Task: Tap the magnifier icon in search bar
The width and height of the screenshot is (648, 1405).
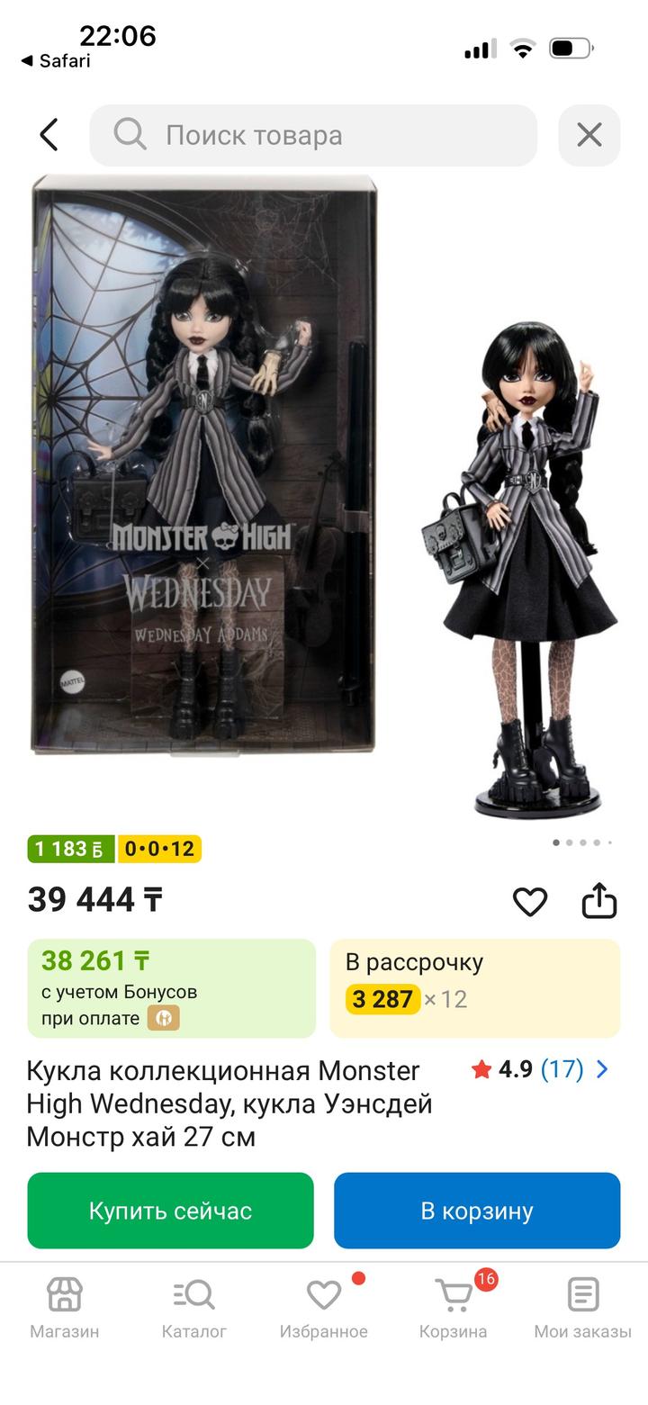Action: click(x=130, y=135)
